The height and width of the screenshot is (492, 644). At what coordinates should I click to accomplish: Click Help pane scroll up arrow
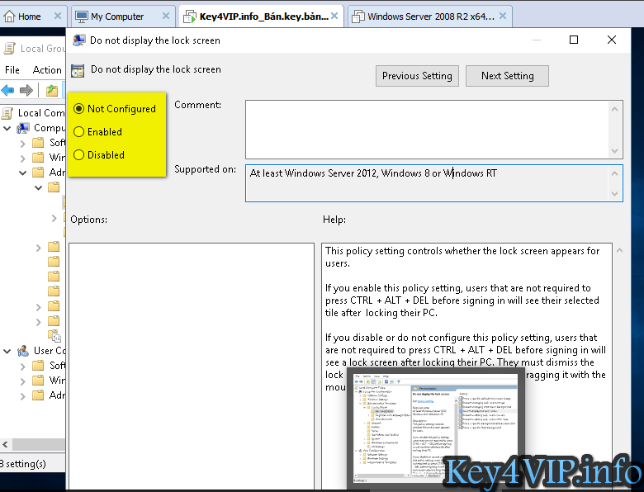tap(620, 250)
